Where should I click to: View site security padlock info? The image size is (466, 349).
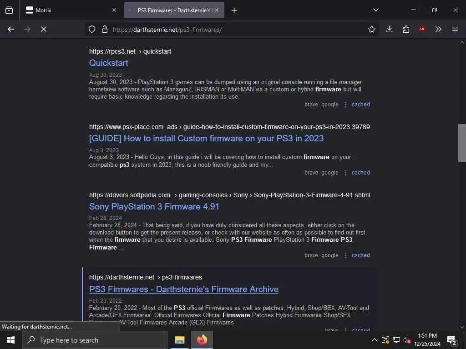point(105,29)
